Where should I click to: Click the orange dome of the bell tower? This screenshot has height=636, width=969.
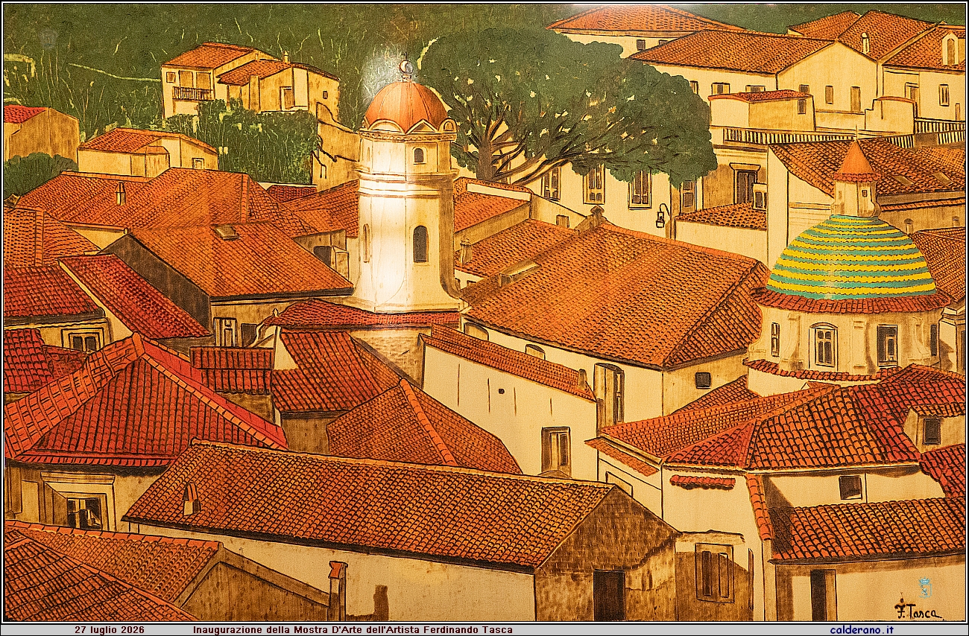(x=406, y=104)
